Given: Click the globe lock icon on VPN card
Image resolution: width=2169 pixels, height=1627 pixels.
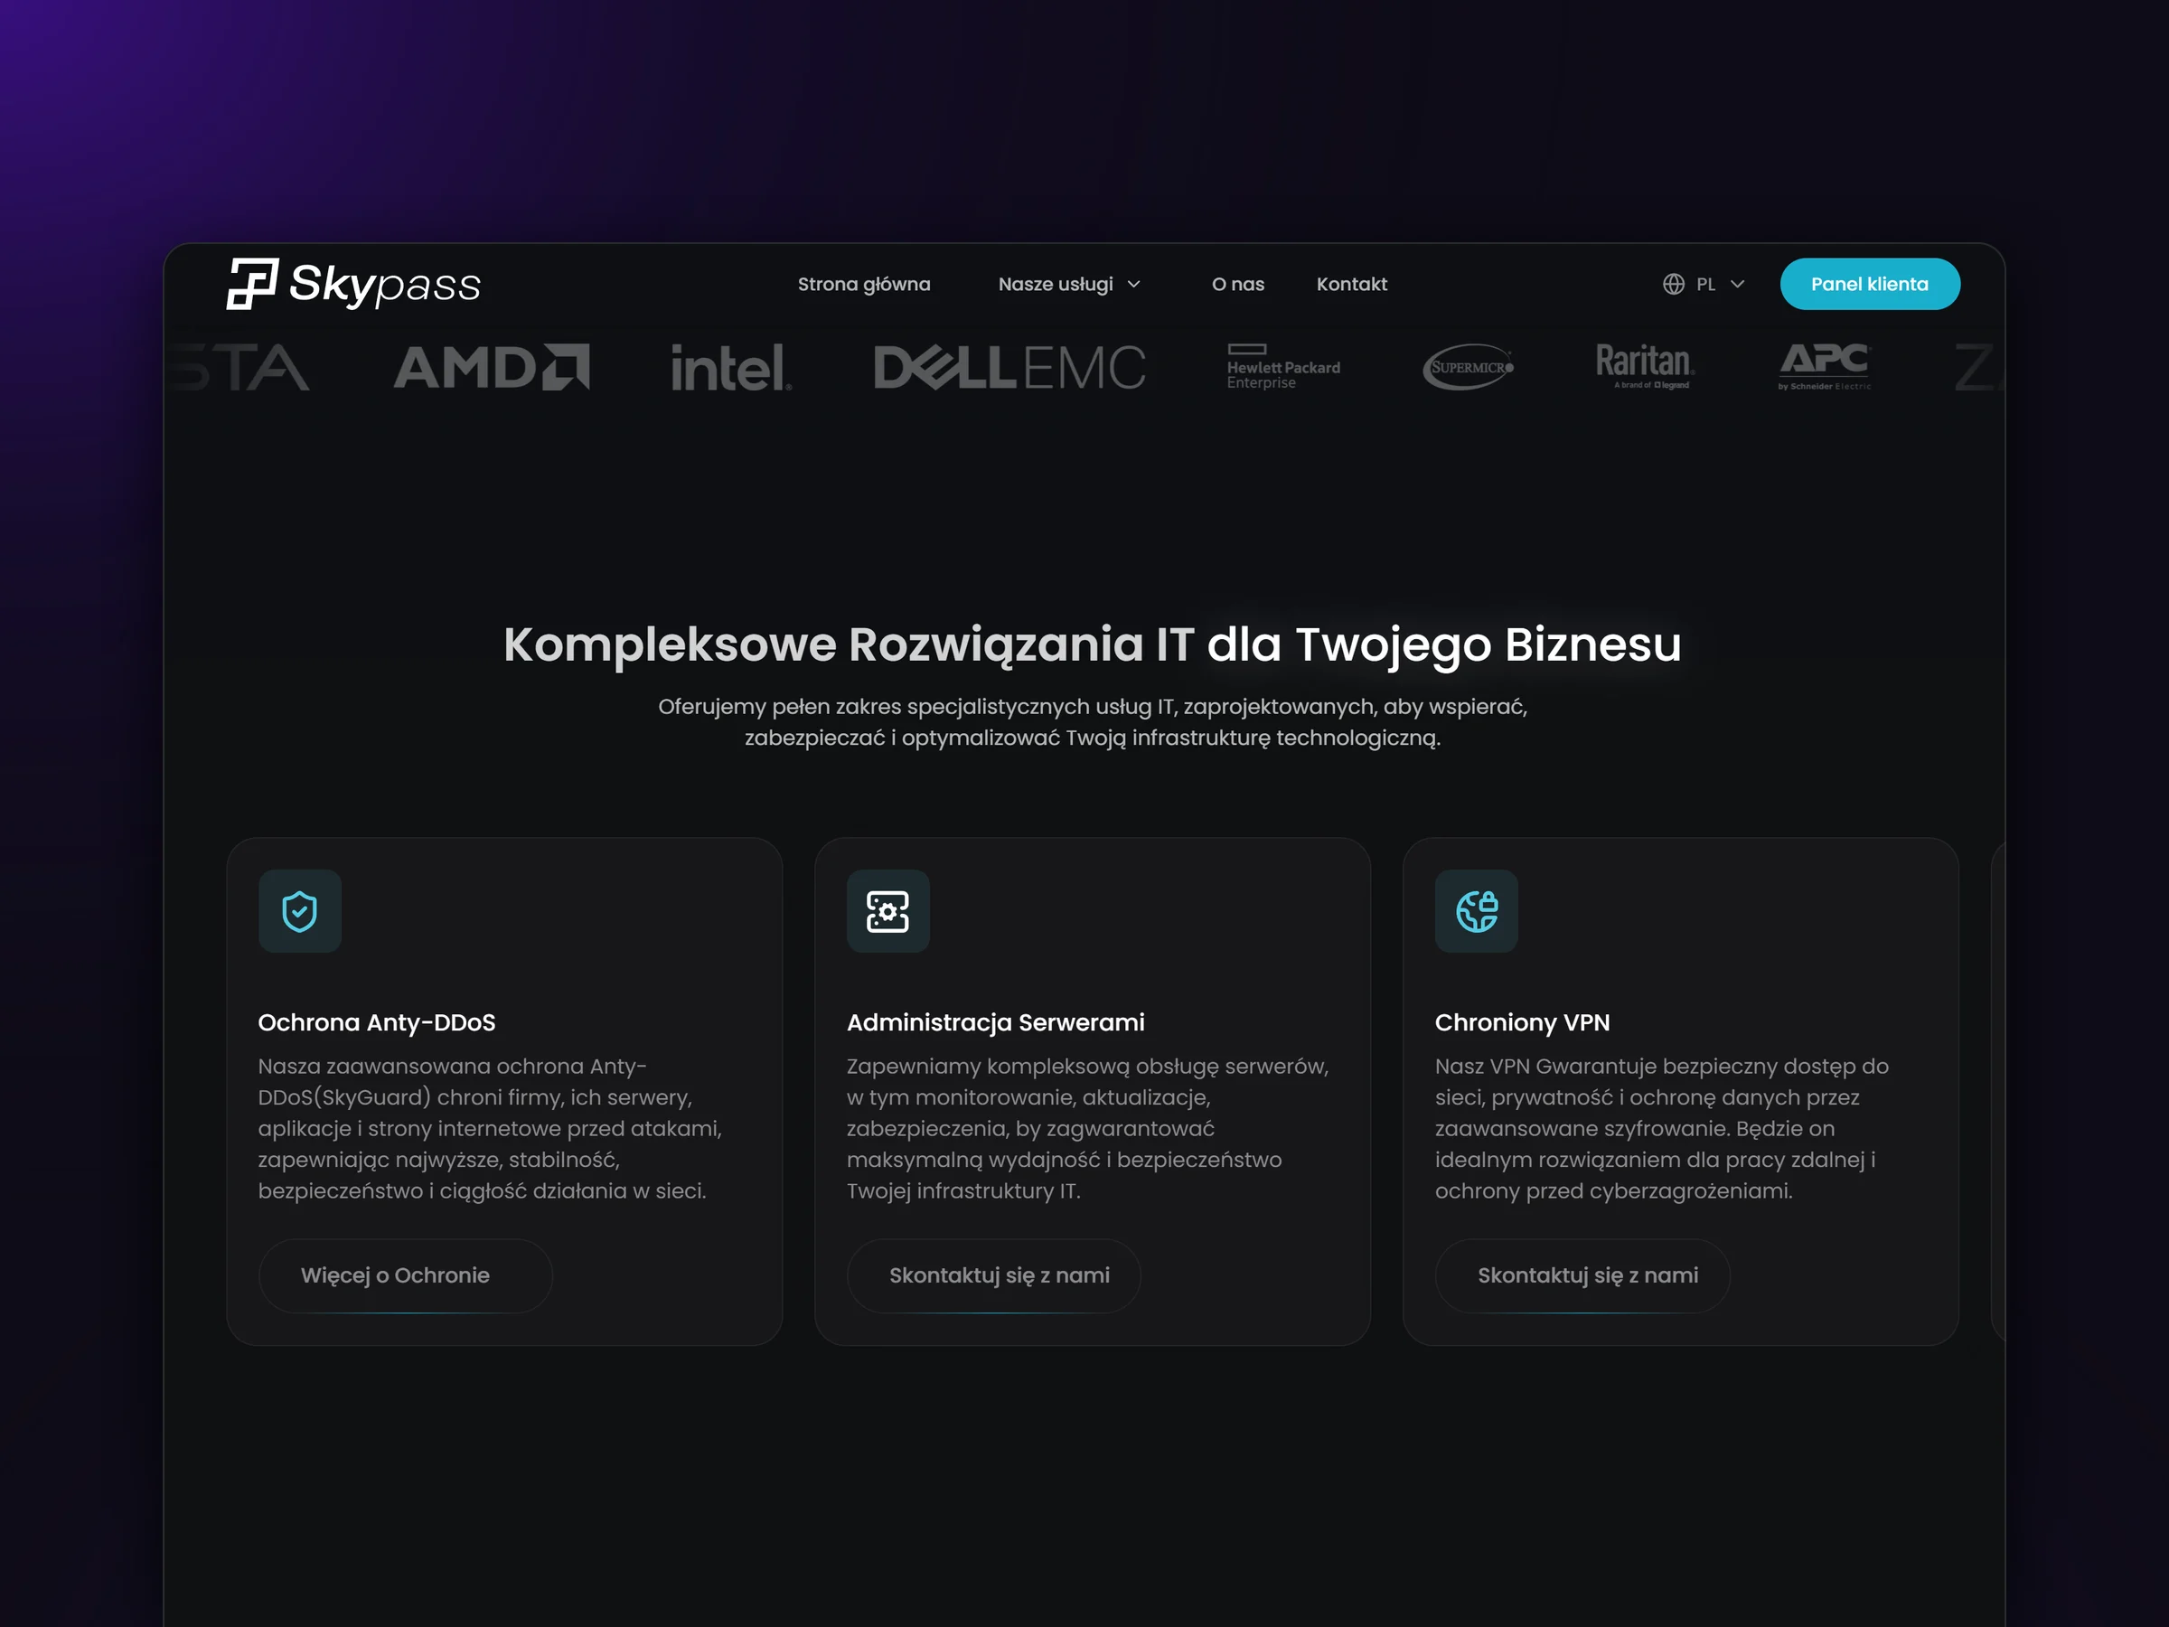Looking at the screenshot, I should 1477,911.
